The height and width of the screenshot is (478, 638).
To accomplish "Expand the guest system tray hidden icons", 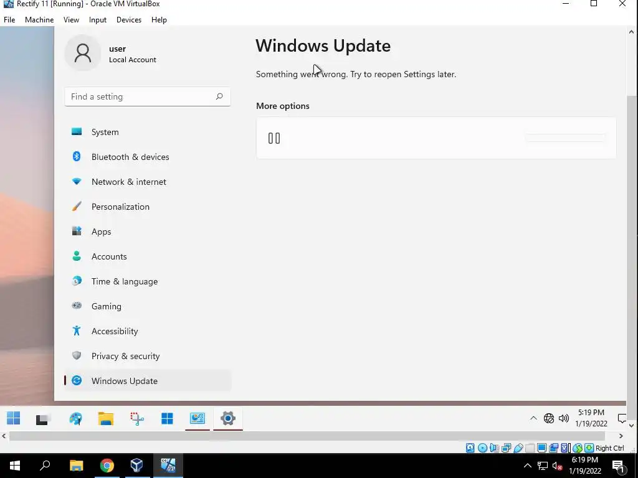I will tap(533, 418).
